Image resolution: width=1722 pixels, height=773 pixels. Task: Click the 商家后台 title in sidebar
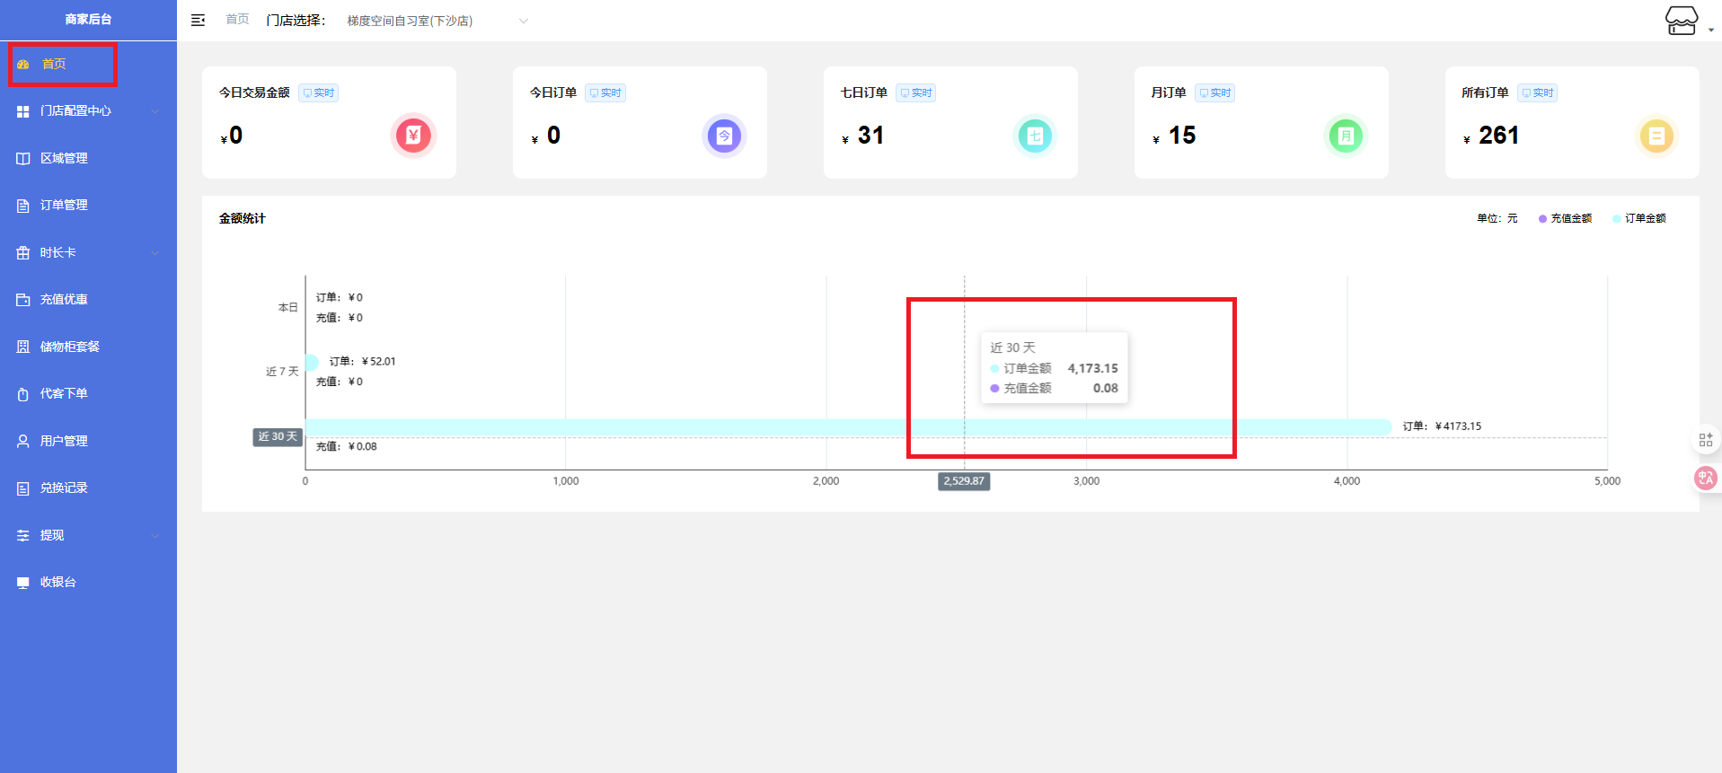click(x=88, y=20)
